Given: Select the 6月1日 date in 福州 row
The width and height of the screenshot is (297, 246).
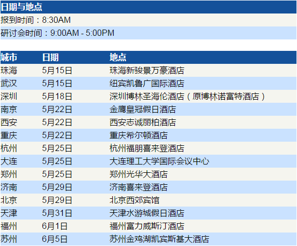Looking at the screenshot, I should pos(55,226).
